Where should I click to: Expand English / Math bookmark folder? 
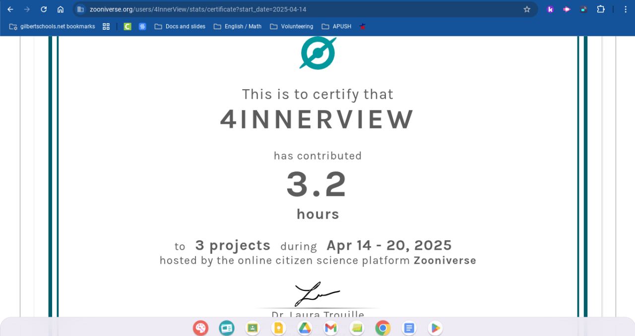[238, 26]
